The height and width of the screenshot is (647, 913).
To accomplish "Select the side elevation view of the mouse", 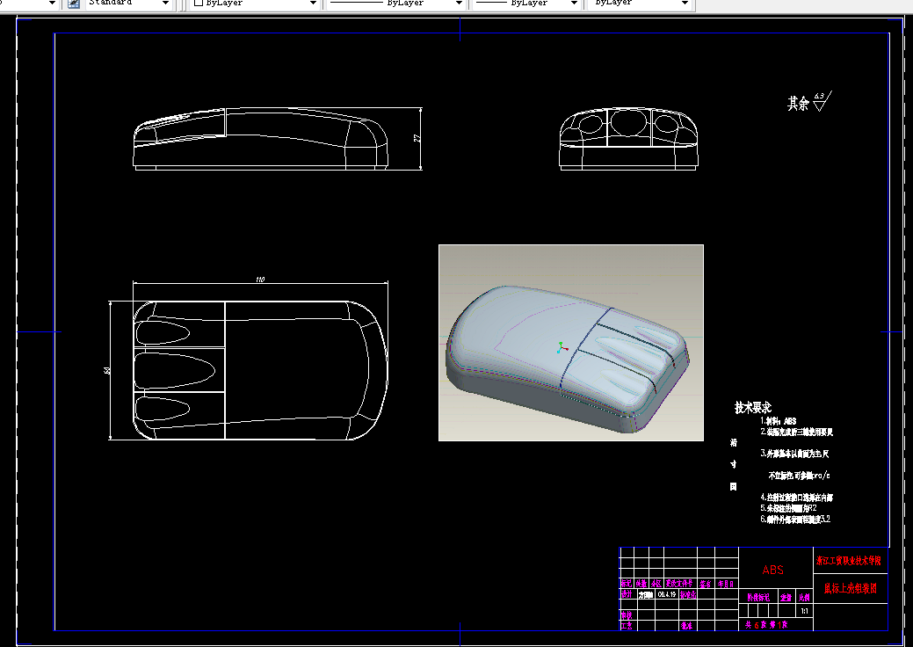I will 261,139.
